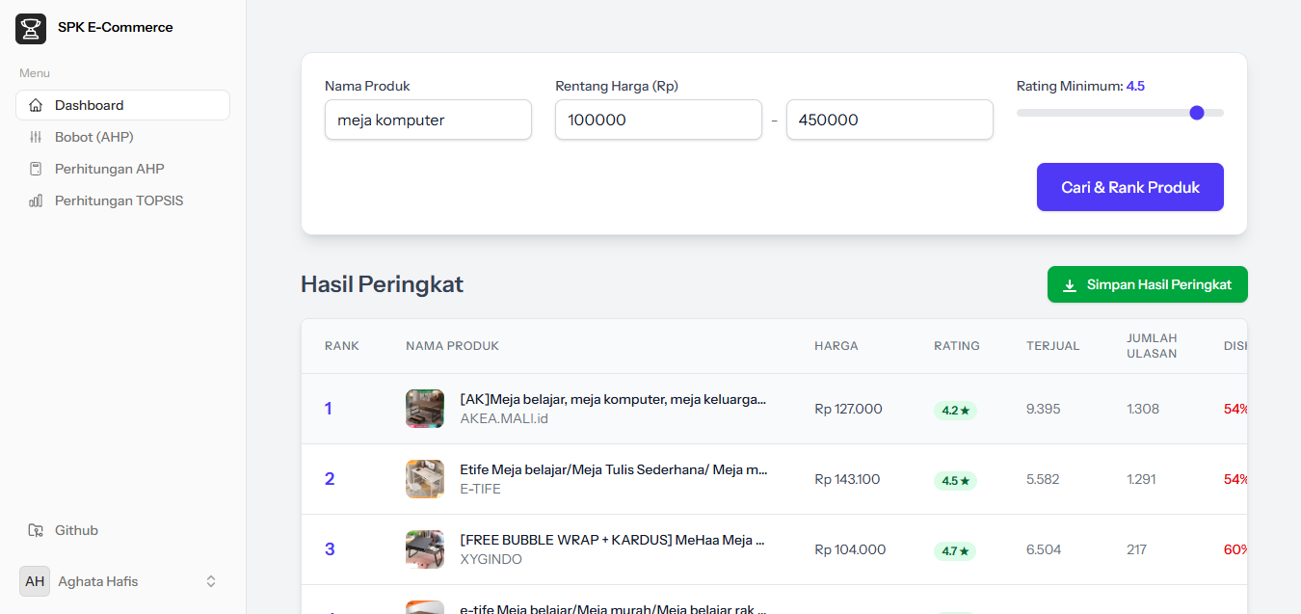Click the Simpan Hasil Peringkat button

(x=1147, y=284)
